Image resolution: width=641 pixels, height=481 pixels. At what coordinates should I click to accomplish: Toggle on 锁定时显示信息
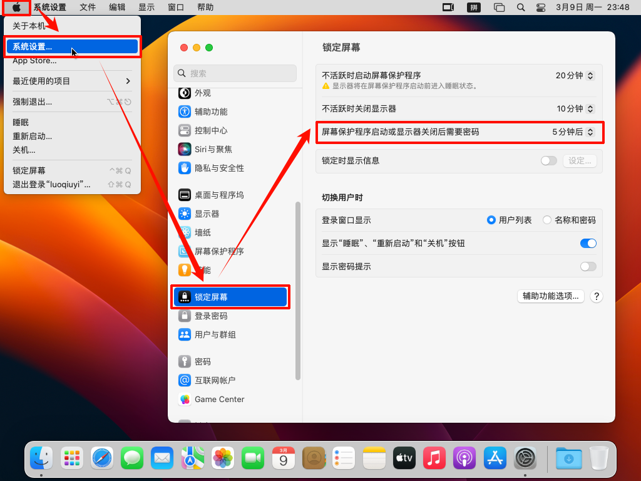click(548, 160)
